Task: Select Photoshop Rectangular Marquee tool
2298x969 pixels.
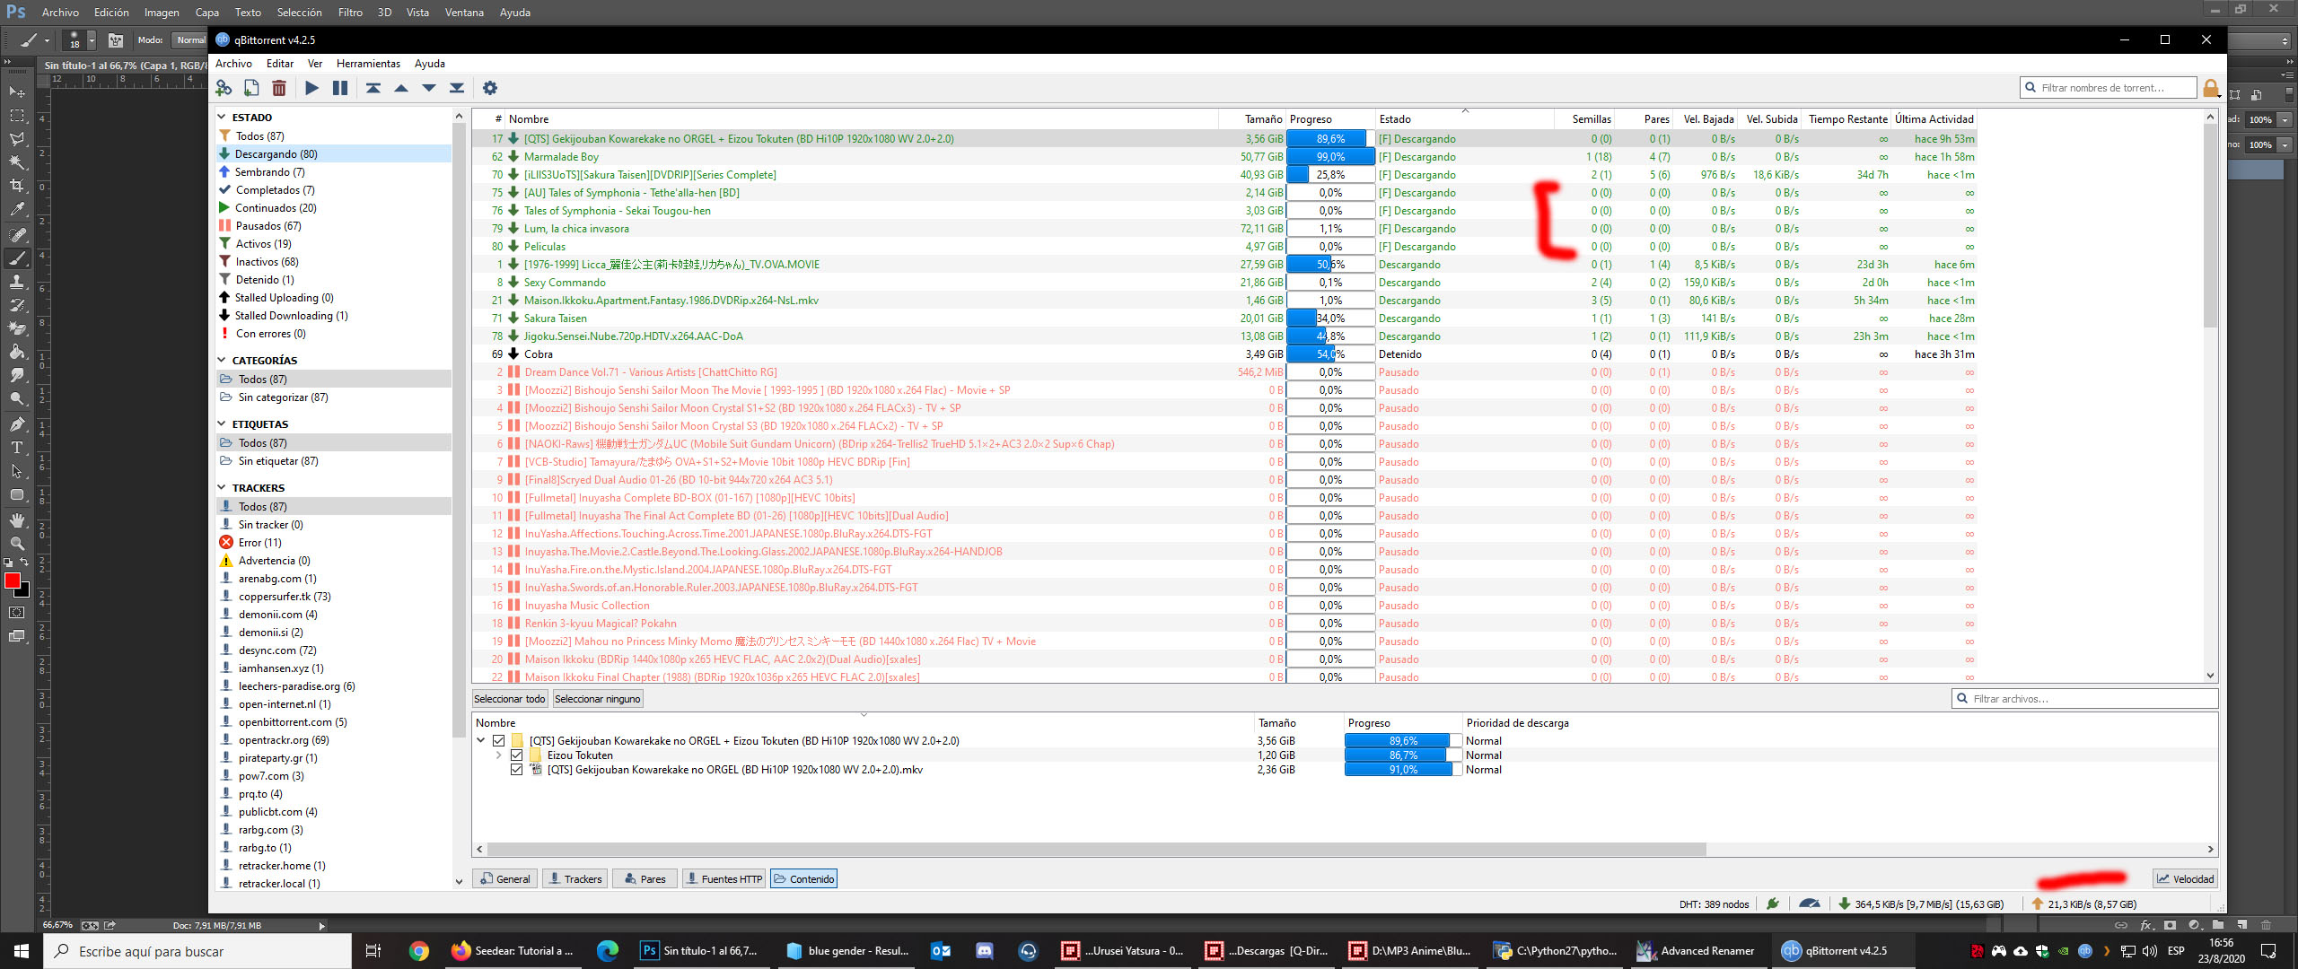Action: click(x=17, y=116)
